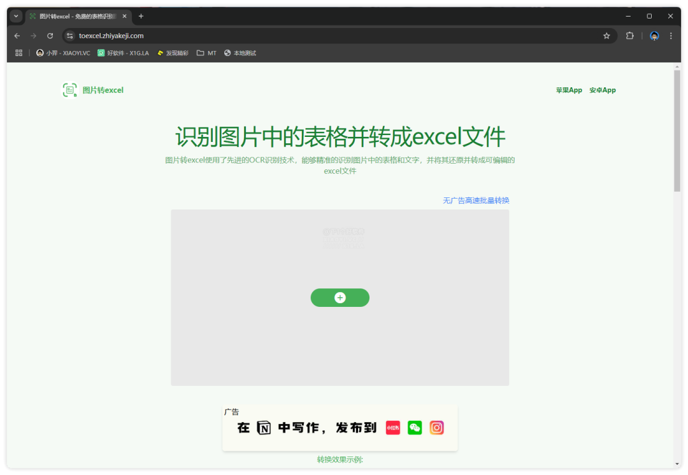This screenshot has height=475, width=688.
Task: Click scrollbar up arrow
Action: pyautogui.click(x=677, y=66)
